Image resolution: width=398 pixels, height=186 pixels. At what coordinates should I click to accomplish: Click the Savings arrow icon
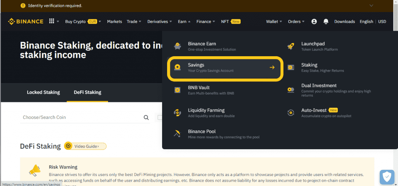[x=272, y=67]
